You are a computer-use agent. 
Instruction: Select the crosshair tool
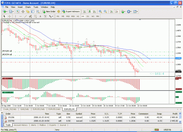9,16
